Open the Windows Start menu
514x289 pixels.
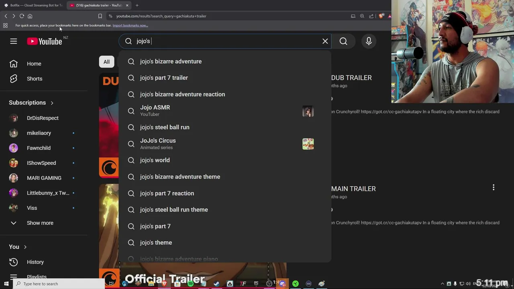click(6, 284)
